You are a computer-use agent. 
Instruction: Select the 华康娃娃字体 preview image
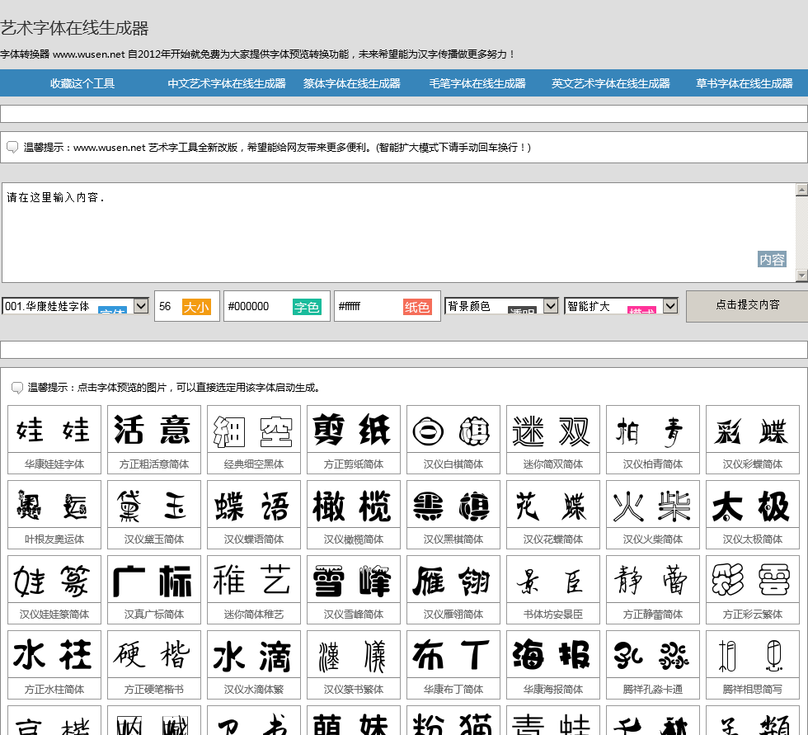(54, 430)
